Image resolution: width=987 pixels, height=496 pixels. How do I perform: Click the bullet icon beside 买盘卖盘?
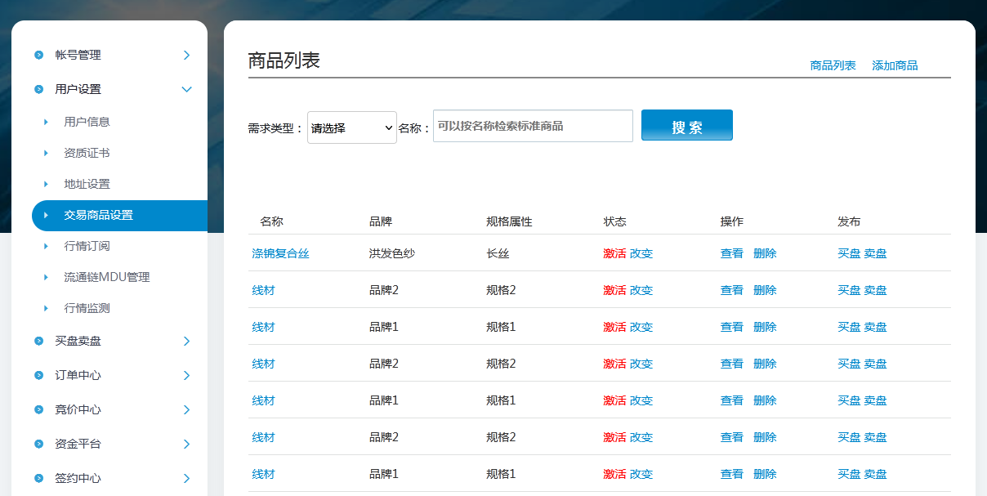point(38,341)
